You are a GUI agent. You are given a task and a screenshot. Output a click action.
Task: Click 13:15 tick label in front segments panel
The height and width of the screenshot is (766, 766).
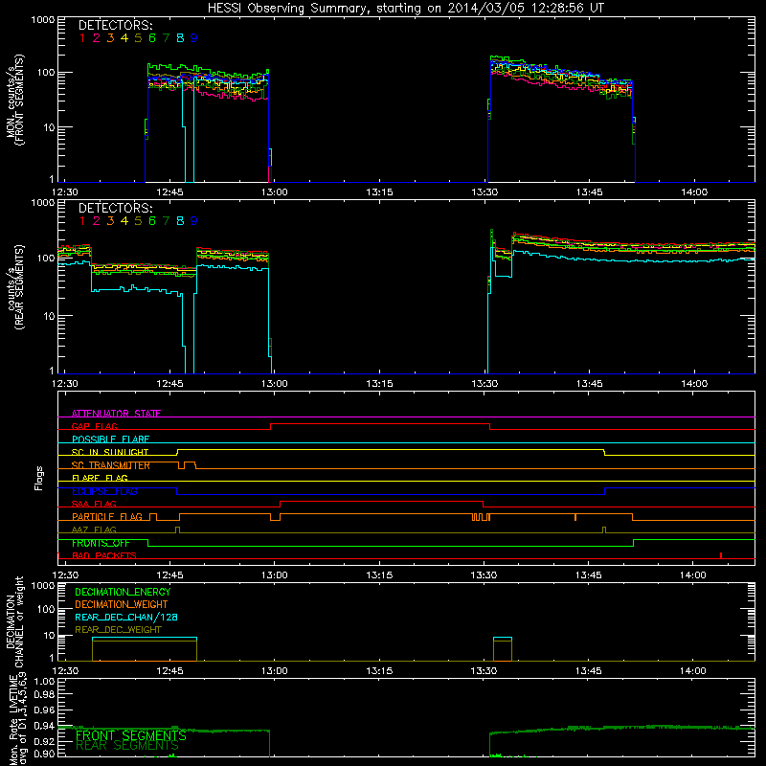379,192
